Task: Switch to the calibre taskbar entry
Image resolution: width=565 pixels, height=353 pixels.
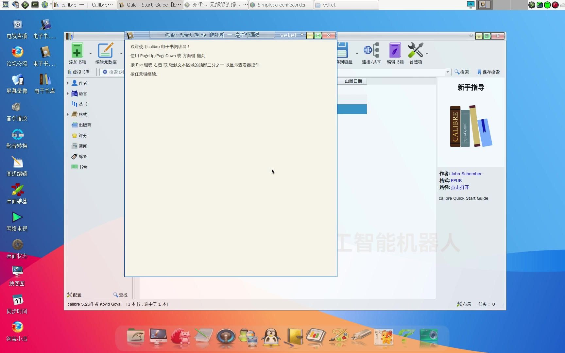Action: pos(85,5)
